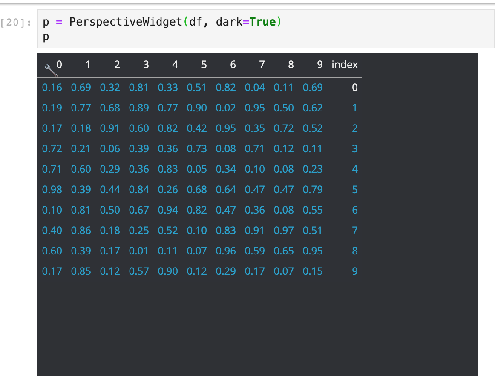Viewport: 495px width, 376px height.
Task: Click cell value 0.65 in row index 8
Action: [x=284, y=251]
